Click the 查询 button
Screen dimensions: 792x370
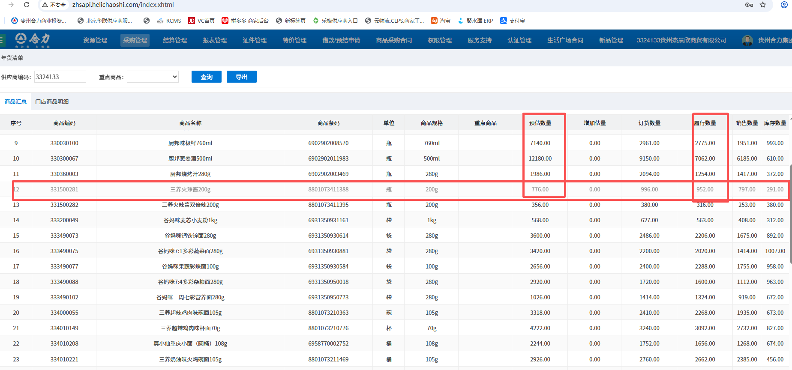207,77
